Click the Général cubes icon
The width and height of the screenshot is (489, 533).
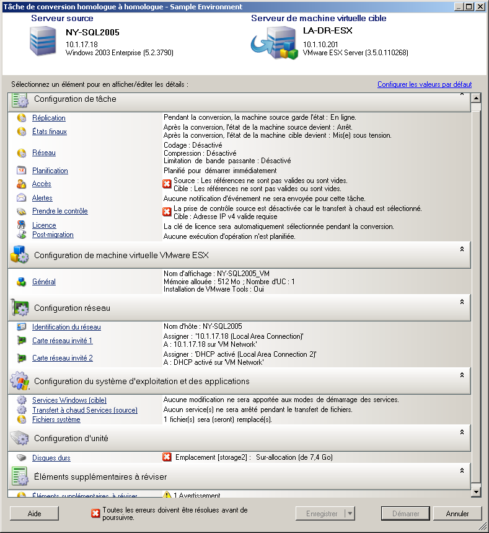[x=22, y=282]
